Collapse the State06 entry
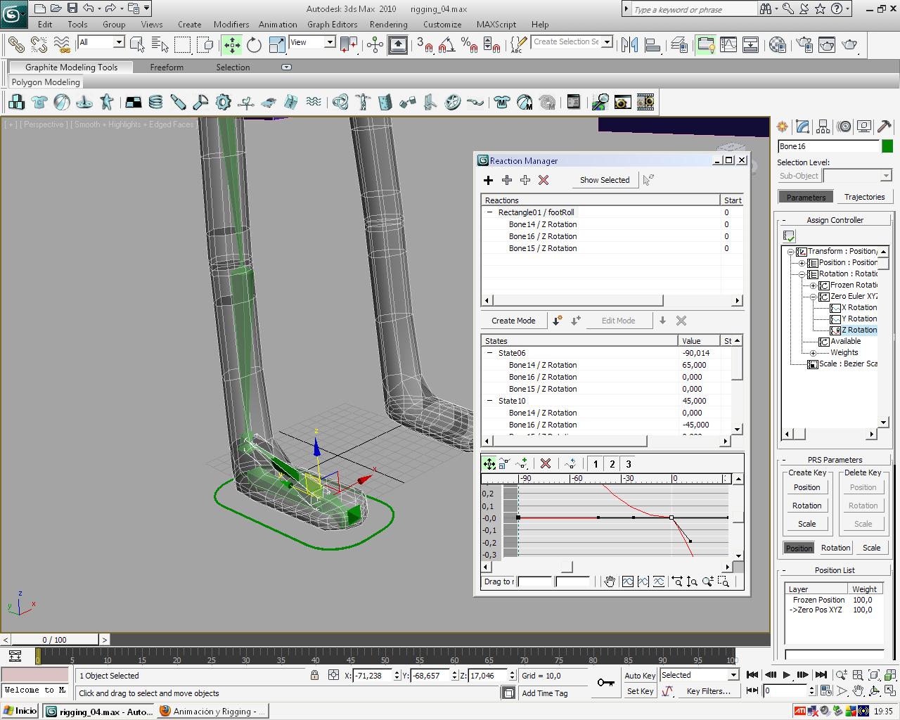The image size is (900, 720). click(x=490, y=353)
